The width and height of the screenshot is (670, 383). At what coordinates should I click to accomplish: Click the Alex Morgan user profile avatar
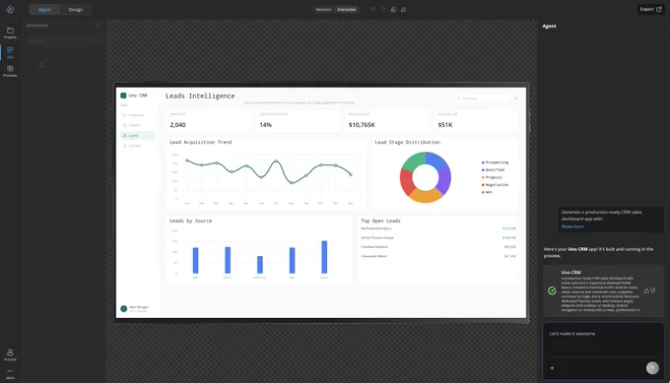(x=124, y=309)
